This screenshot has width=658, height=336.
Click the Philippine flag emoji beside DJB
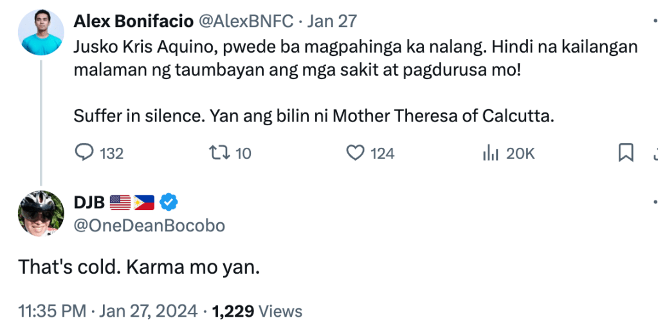click(x=145, y=203)
